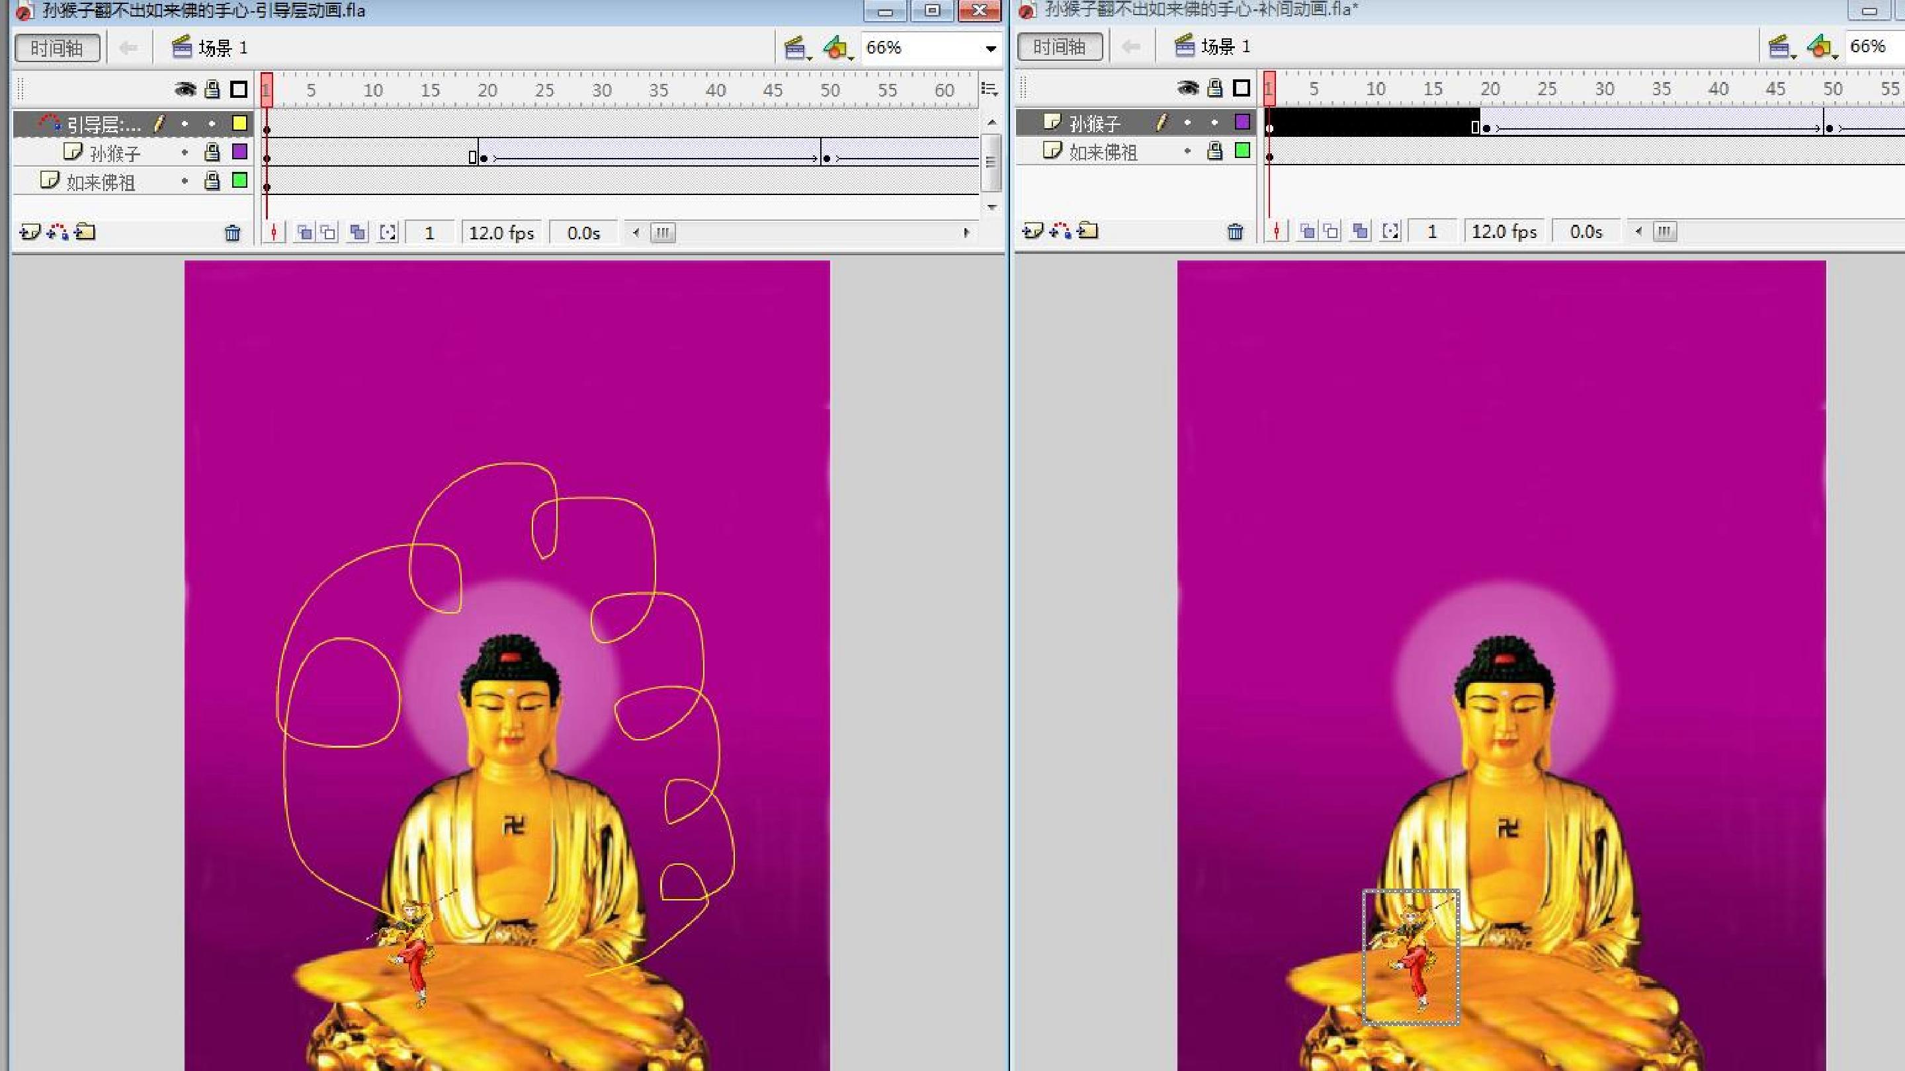Unlock the 孙猴子 layer in the left panel
This screenshot has height=1071, width=1905.
pos(212,152)
